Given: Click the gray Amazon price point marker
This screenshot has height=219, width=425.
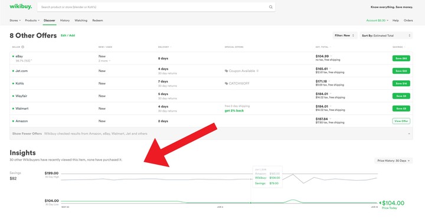Looking at the screenshot, I should [251, 179].
